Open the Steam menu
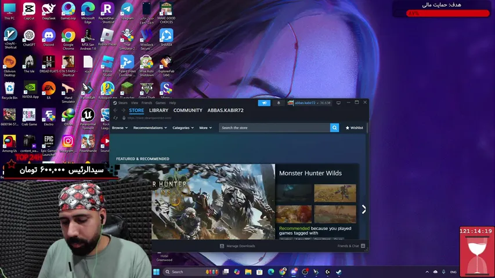495x278 pixels. coord(123,103)
